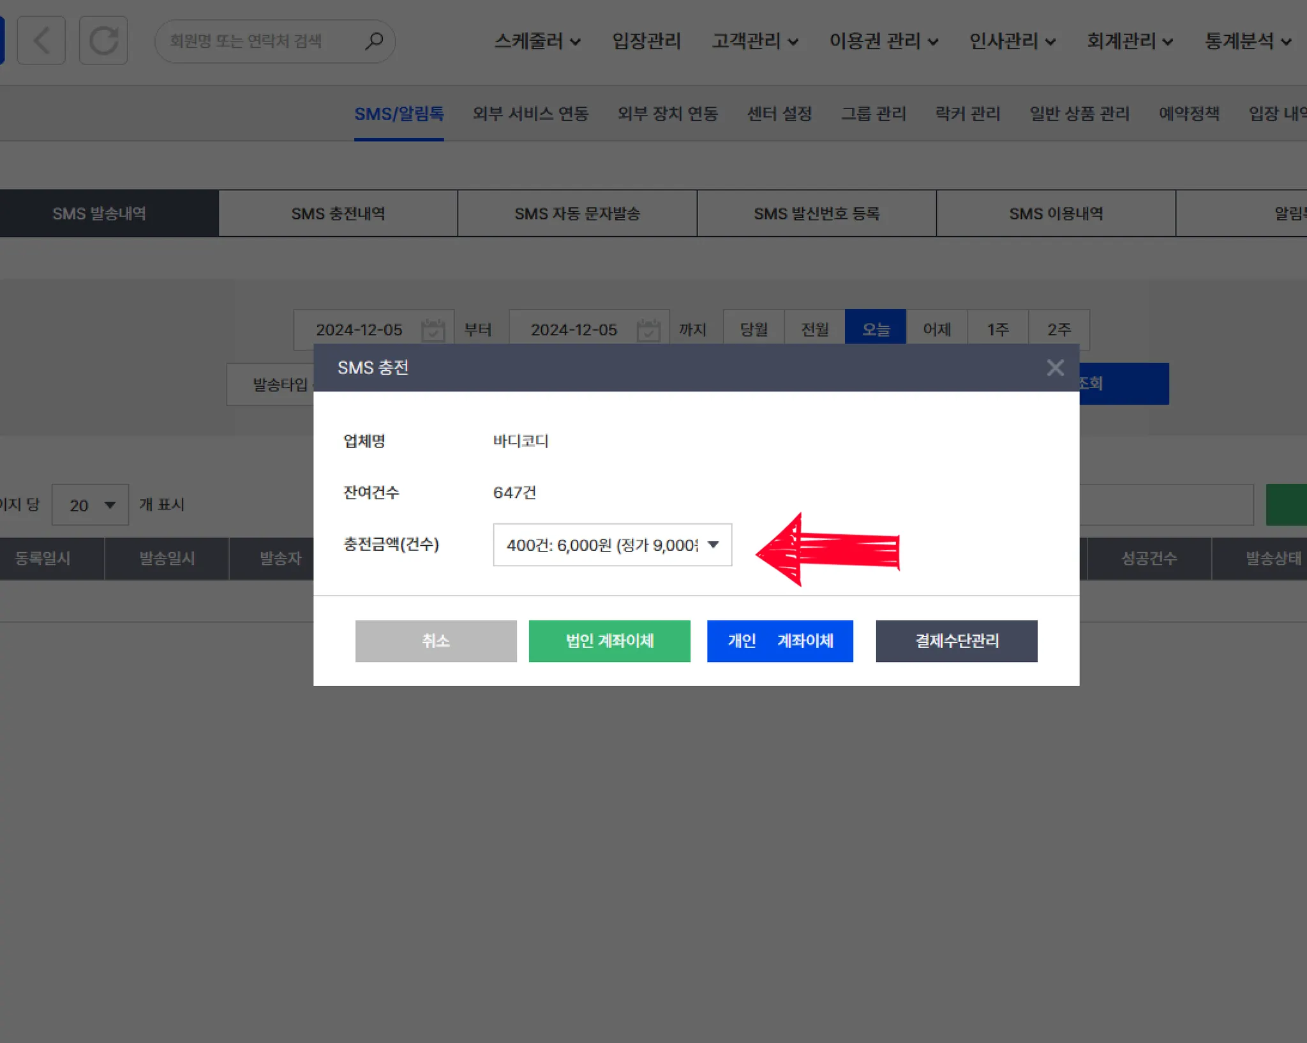
Task: Close the SMS 충전 dialog
Action: [1055, 368]
